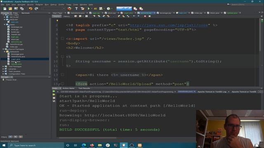264x148 pixels.
Task: Collapse the code fold at c:import line
Action: pyautogui.click(x=62, y=39)
